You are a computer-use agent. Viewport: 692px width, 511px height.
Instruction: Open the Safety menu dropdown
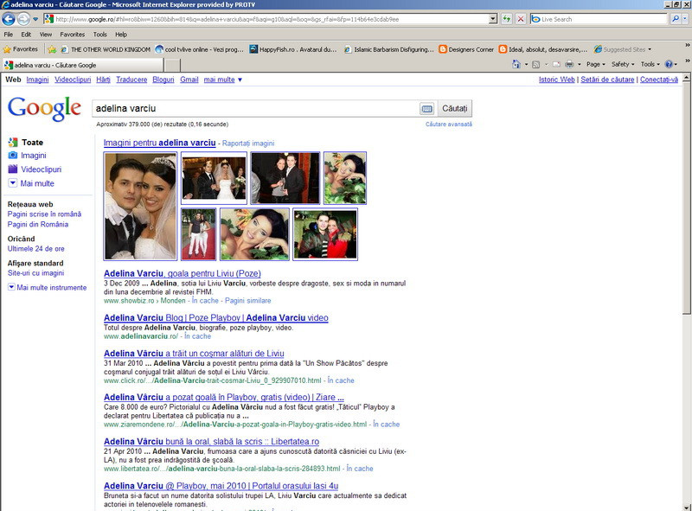click(x=623, y=64)
